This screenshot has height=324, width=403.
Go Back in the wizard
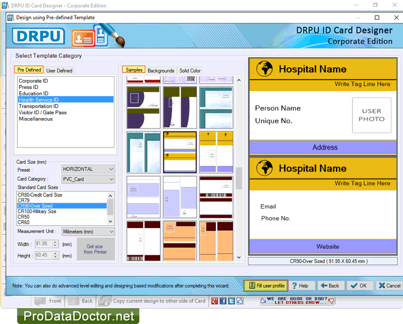[331, 285]
